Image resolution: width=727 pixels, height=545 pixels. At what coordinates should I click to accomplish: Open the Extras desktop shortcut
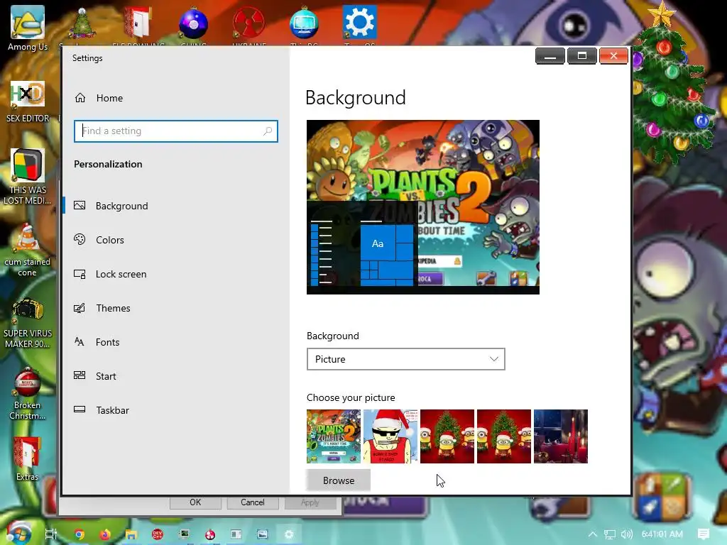(28, 459)
